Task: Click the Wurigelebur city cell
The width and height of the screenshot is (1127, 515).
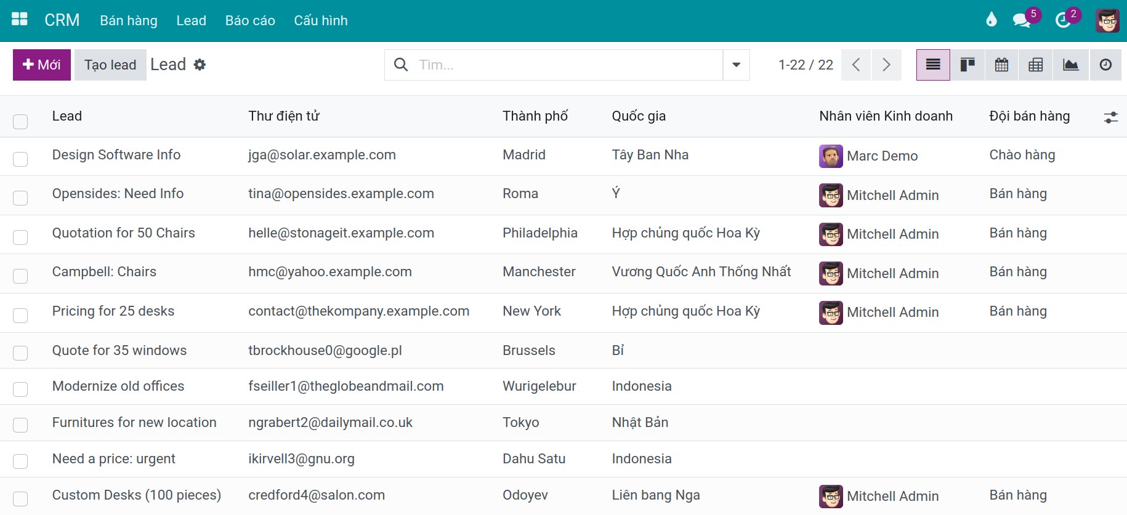Action: point(539,386)
